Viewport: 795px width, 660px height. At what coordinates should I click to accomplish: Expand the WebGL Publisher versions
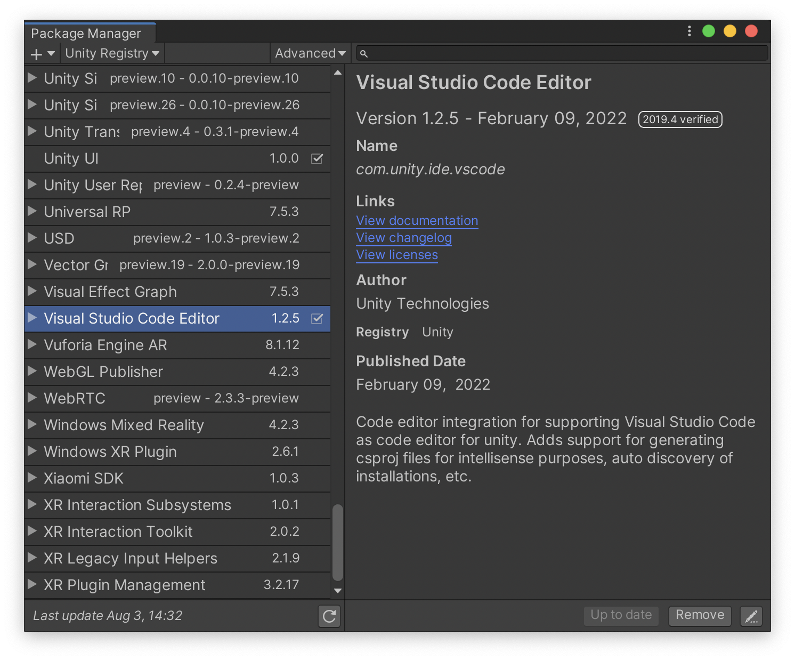(32, 371)
